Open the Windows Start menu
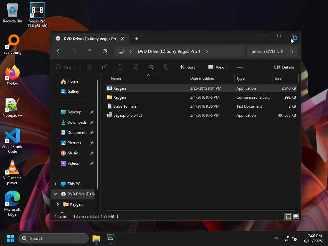 [x=10, y=238]
